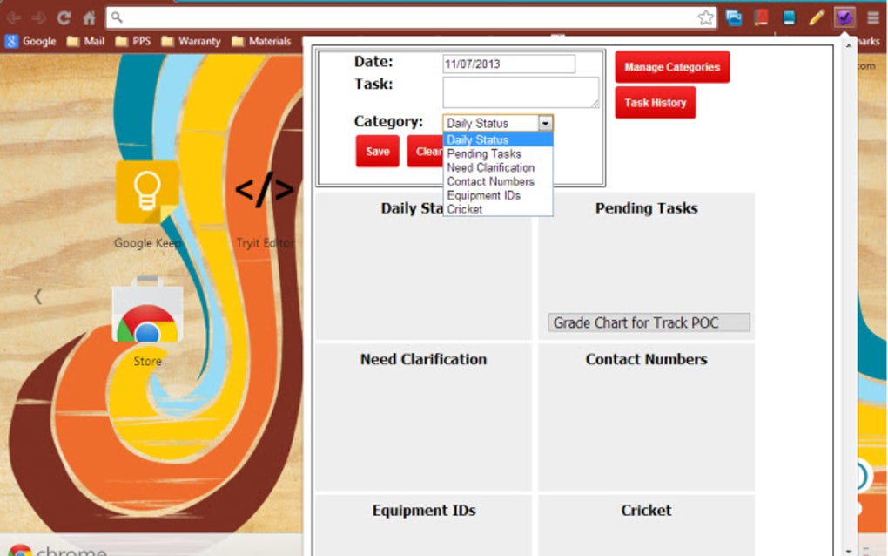Click the red Save button
Viewport: 888px width, 556px height.
377,152
